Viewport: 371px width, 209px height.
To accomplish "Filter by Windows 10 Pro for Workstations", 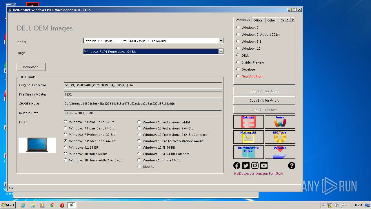I will [170, 141].
